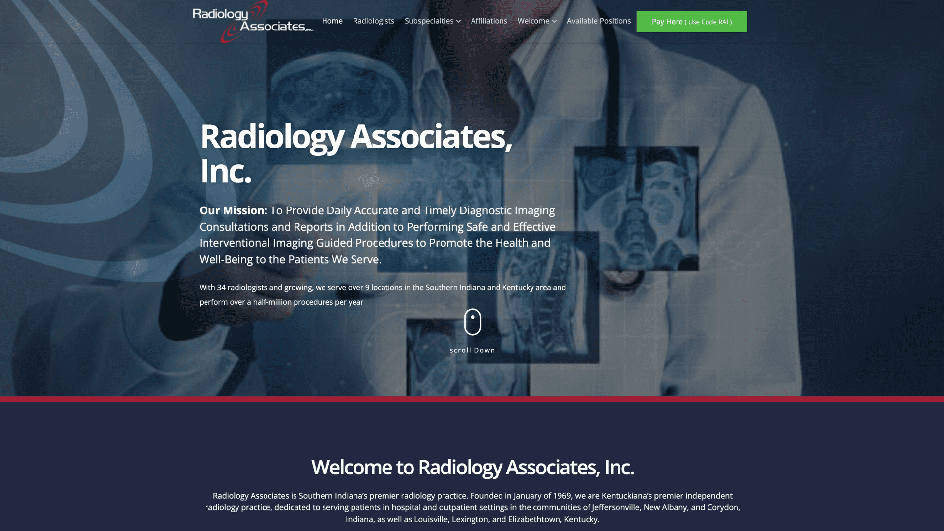Toggle the Available Positions nav link

point(599,21)
